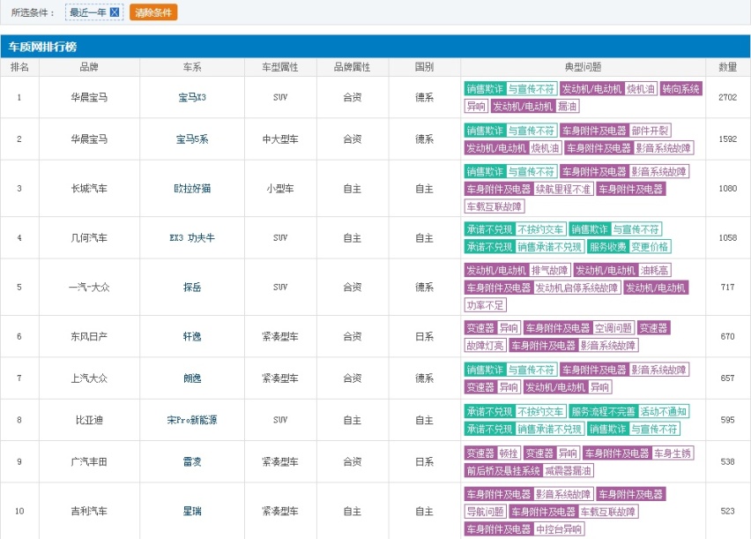Select the 转向系统 tag in the 宝马X3 row

(x=680, y=89)
